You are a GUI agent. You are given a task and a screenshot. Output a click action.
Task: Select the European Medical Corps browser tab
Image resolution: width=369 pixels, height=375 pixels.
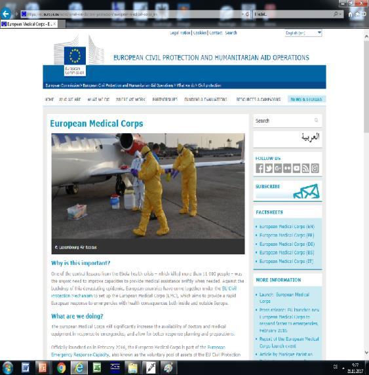pos(29,24)
